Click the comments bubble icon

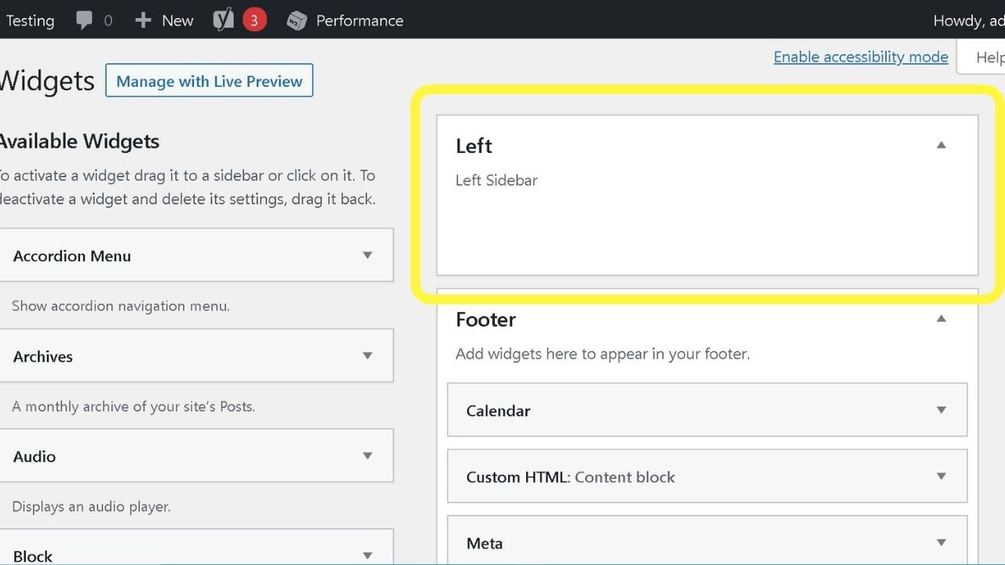point(85,20)
